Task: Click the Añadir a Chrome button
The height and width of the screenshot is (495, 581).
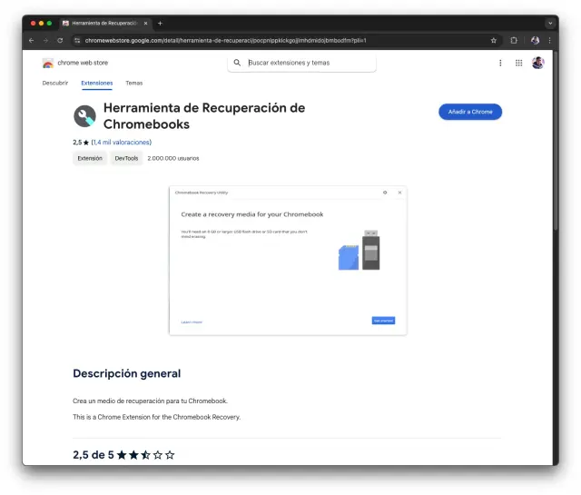Action: click(x=469, y=112)
